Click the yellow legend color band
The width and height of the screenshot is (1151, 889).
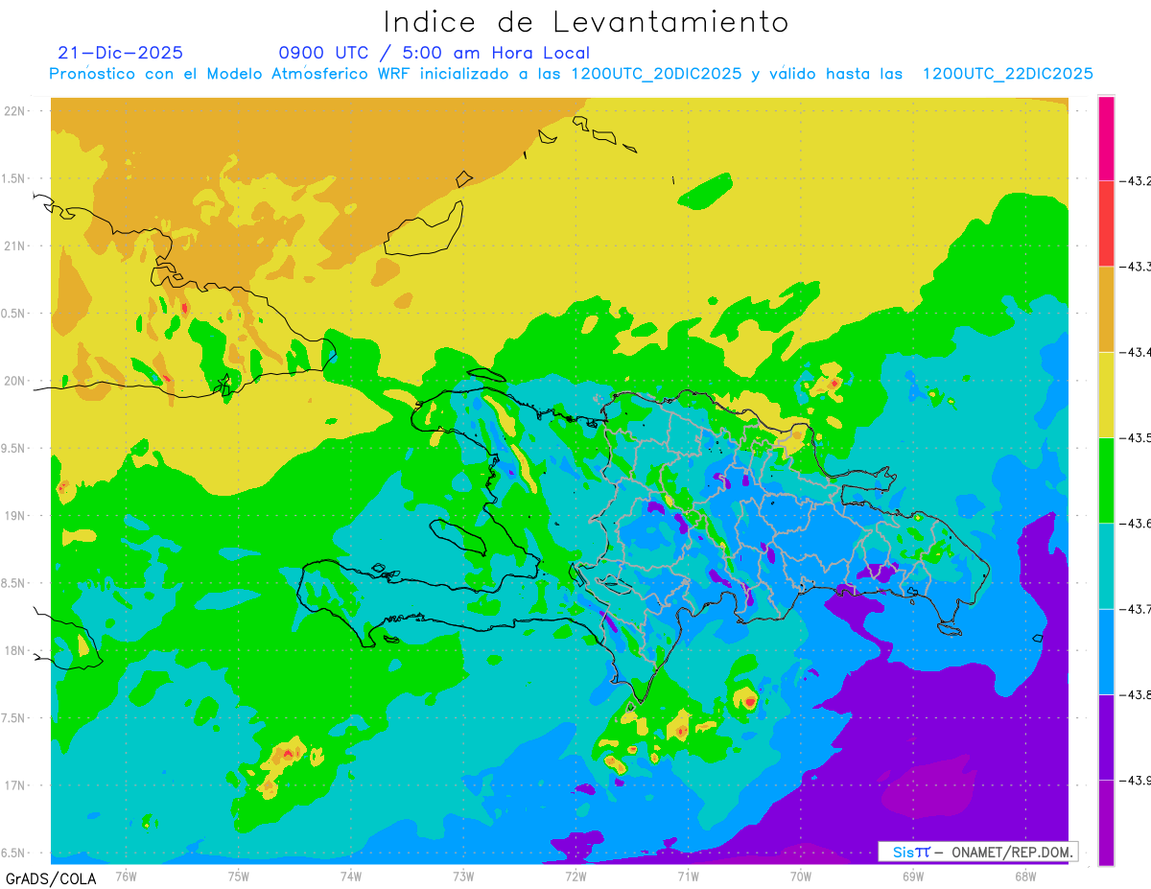click(1106, 394)
